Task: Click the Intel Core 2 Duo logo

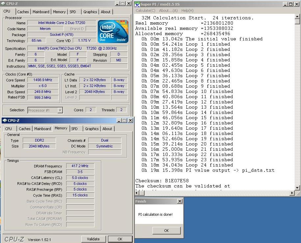Action: tap(113, 32)
